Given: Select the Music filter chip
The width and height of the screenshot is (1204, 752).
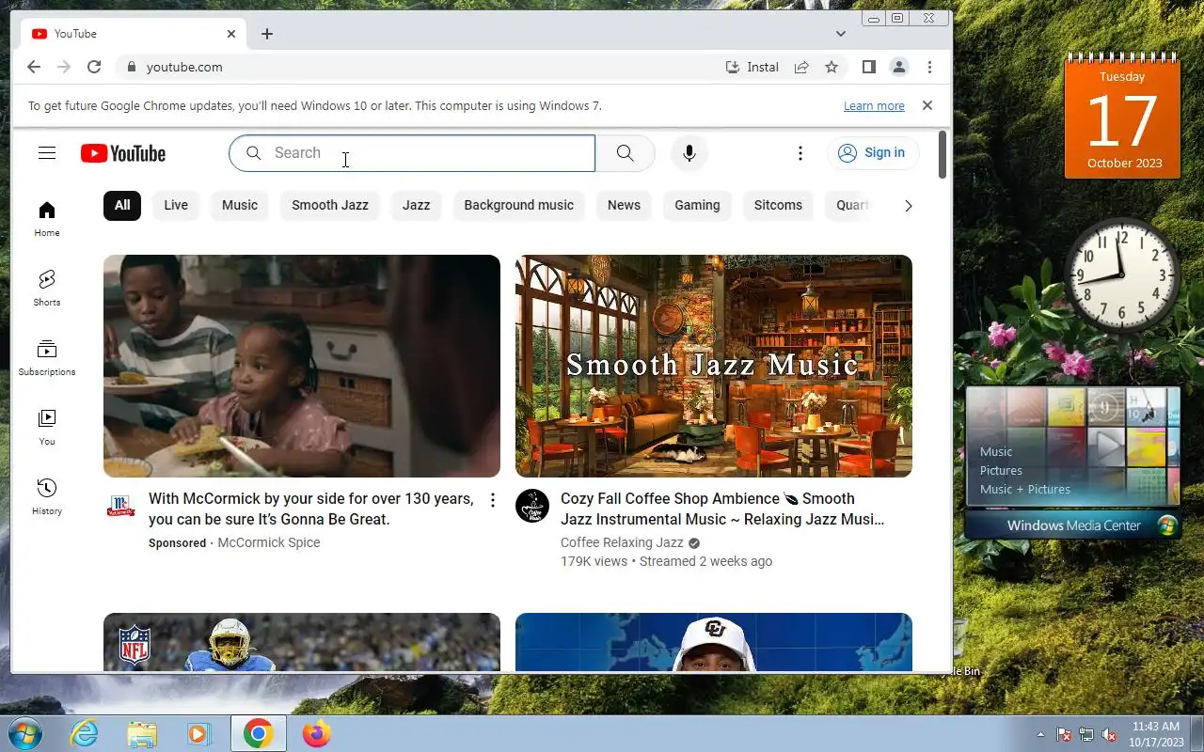Looking at the screenshot, I should coord(240,205).
